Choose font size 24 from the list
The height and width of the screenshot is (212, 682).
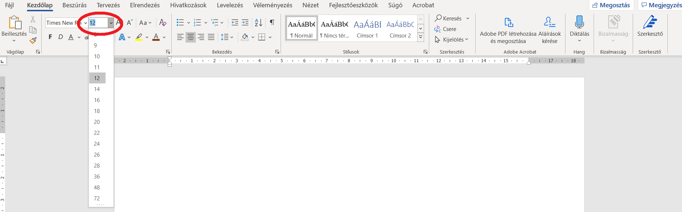click(97, 144)
